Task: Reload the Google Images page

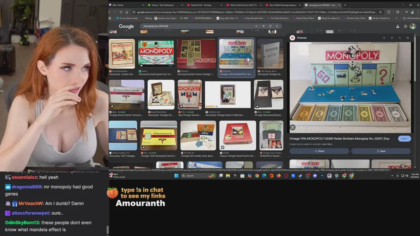Action: pos(121,12)
